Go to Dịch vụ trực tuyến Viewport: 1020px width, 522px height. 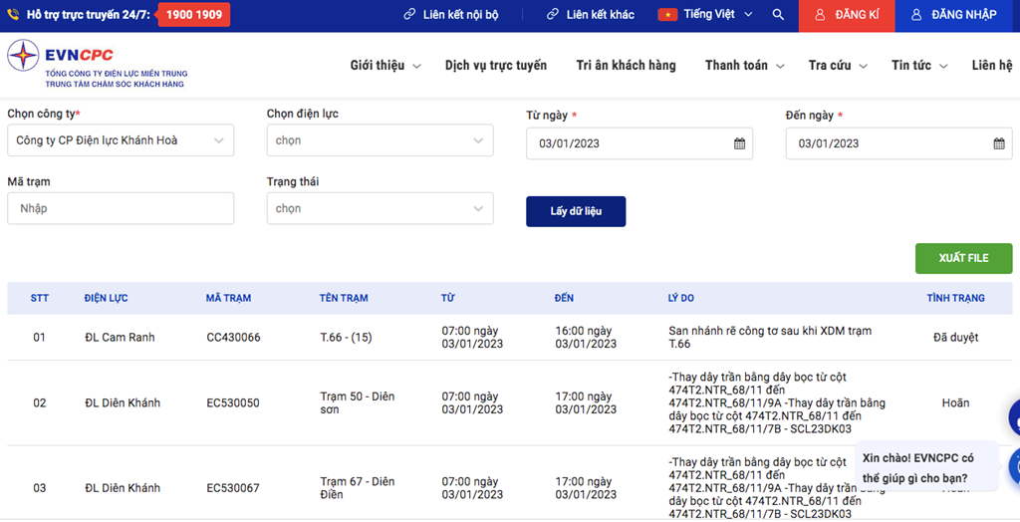[x=495, y=66]
